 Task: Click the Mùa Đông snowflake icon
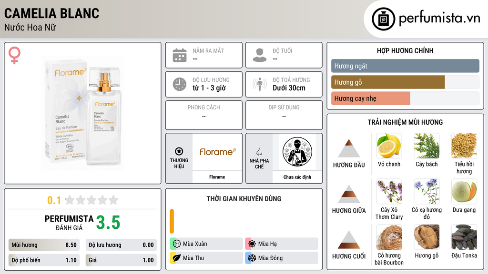pyautogui.click(x=252, y=258)
